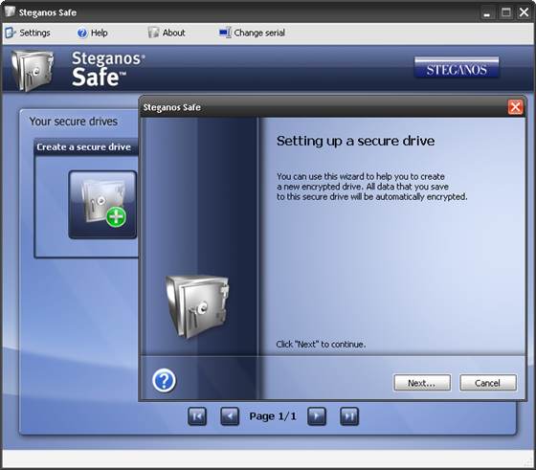Go to first page of drives
Viewport: 536px width, 470px height.
coord(197,416)
